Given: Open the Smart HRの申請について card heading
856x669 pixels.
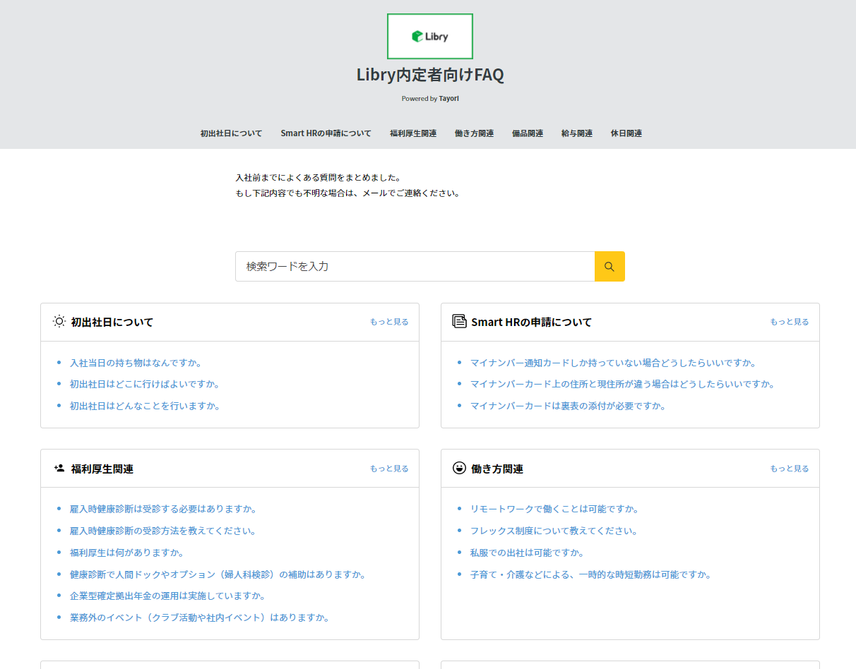Looking at the screenshot, I should click(x=532, y=322).
